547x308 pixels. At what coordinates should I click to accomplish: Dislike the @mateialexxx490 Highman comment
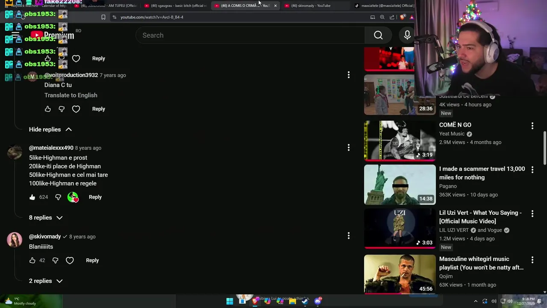pos(58,197)
